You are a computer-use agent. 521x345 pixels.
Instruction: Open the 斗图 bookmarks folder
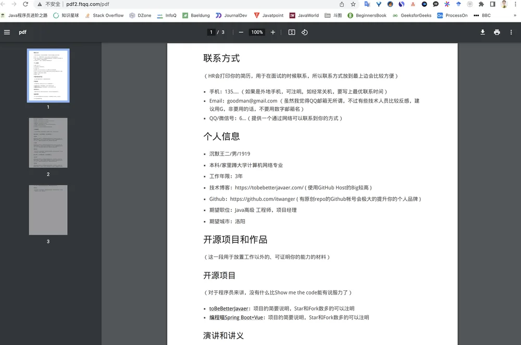(x=333, y=15)
